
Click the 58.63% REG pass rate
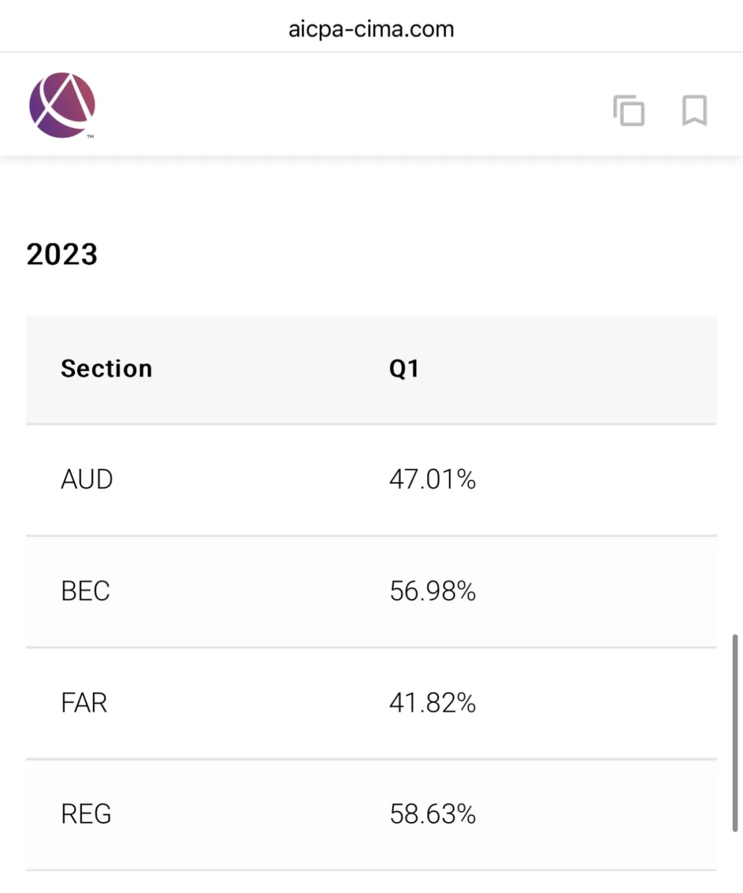(433, 814)
